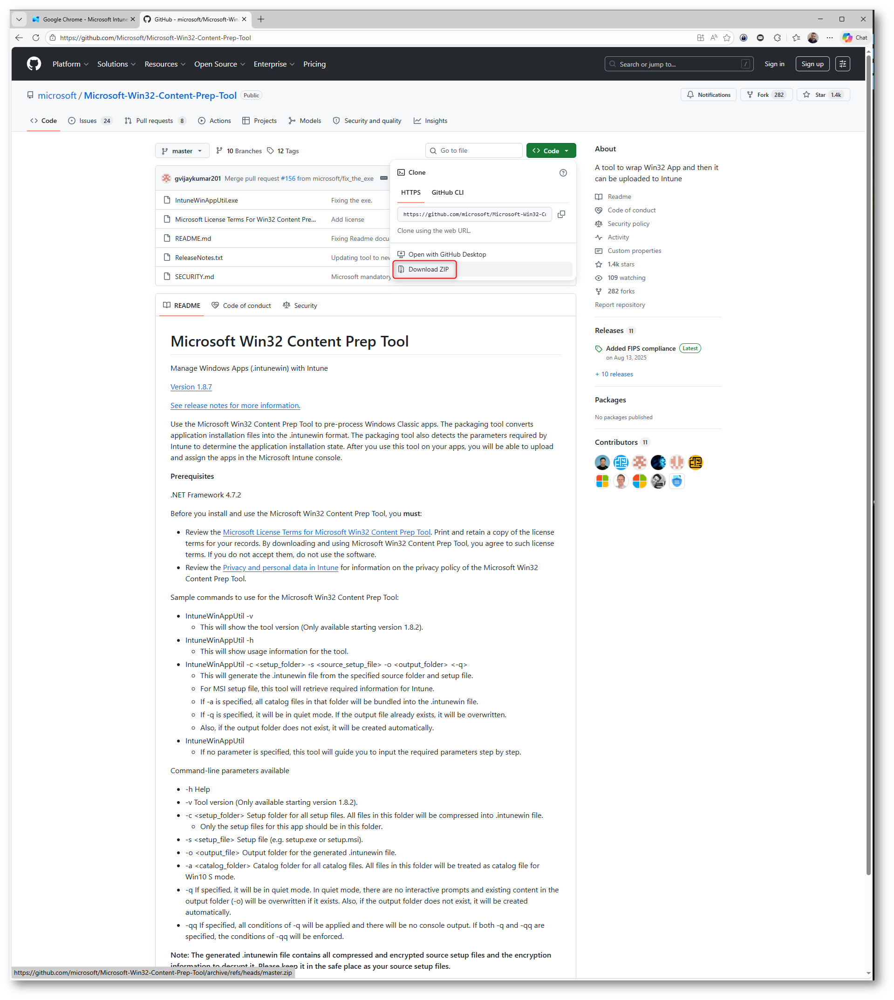The width and height of the screenshot is (894, 1000).
Task: Open the master branch dropdown
Action: [182, 151]
